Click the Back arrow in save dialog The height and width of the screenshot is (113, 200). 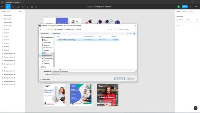coord(41,30)
